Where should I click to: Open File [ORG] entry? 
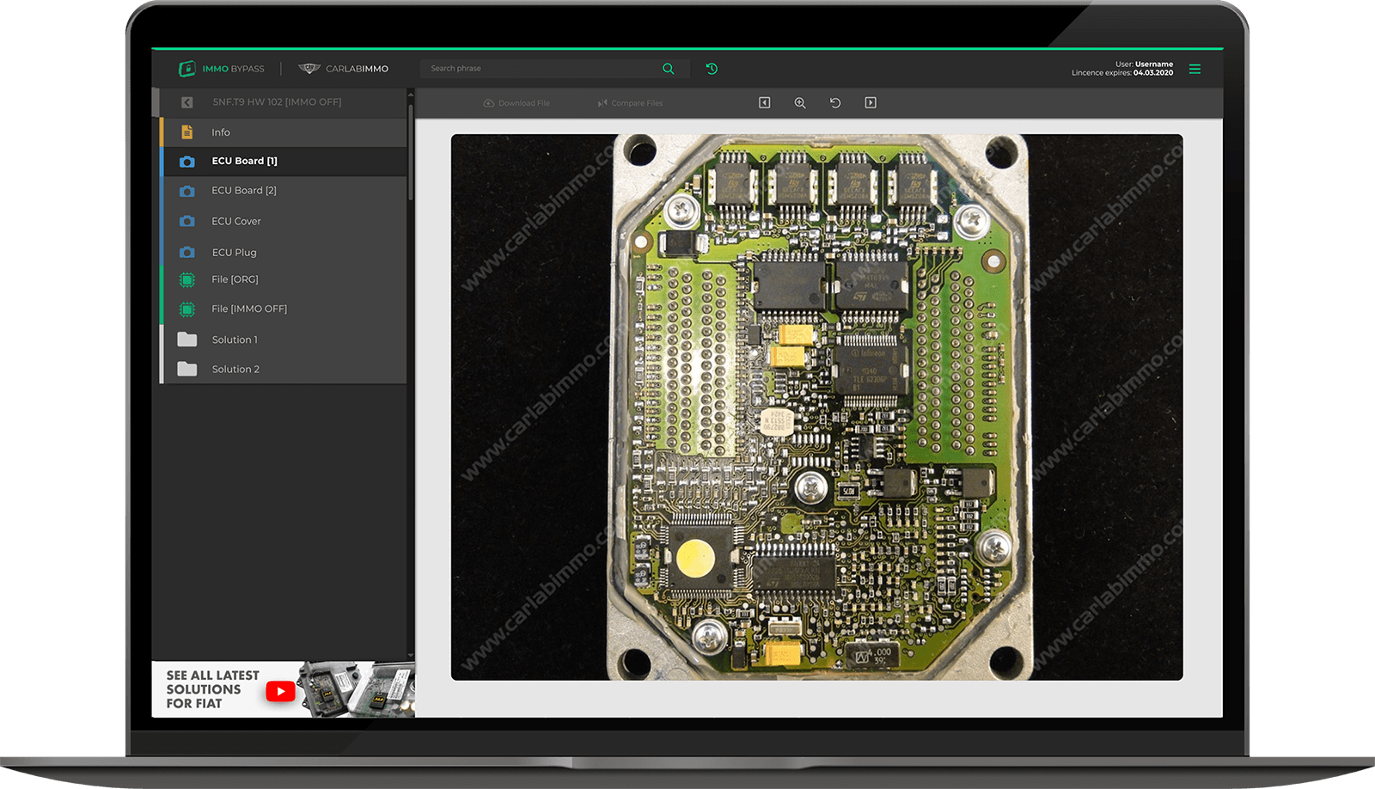click(284, 279)
